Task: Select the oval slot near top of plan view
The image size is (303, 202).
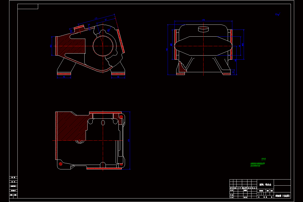Action: (103, 123)
